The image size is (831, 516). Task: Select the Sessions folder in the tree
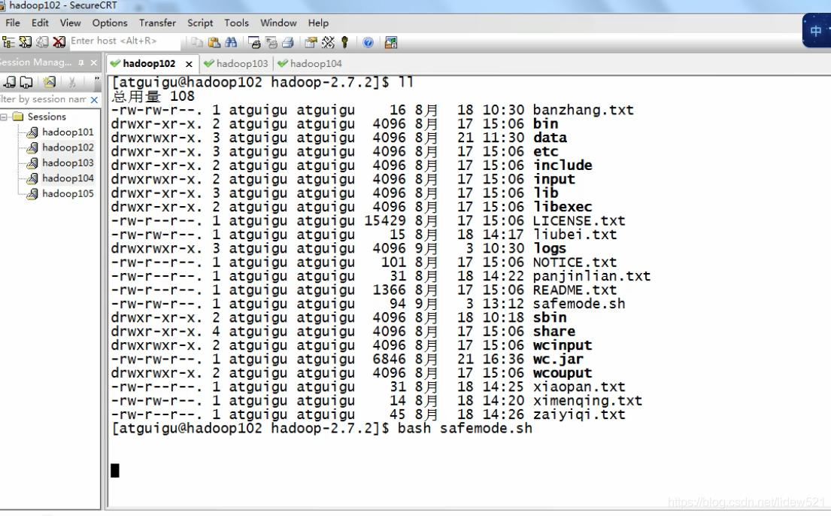(47, 117)
